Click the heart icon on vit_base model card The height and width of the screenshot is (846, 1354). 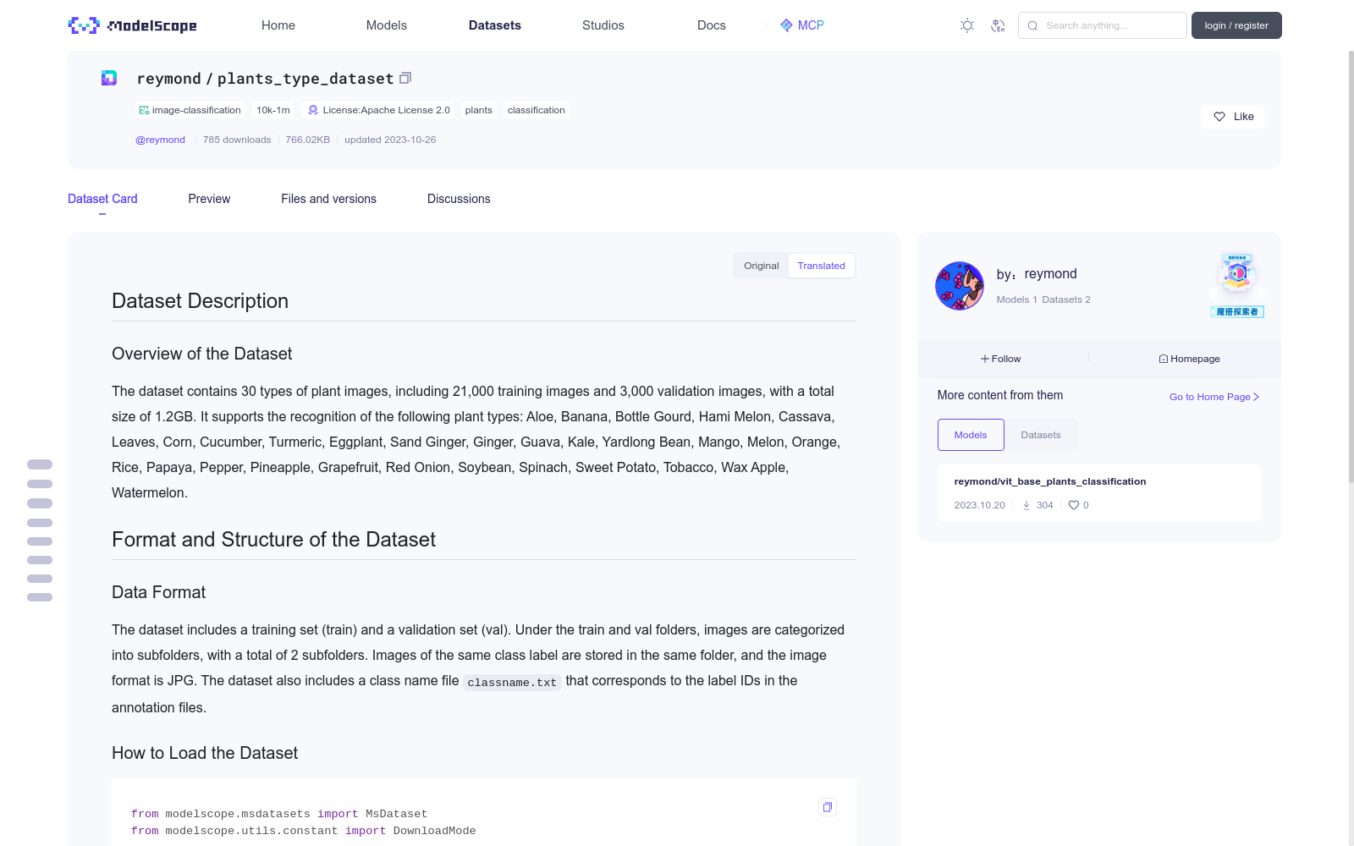[1074, 505]
